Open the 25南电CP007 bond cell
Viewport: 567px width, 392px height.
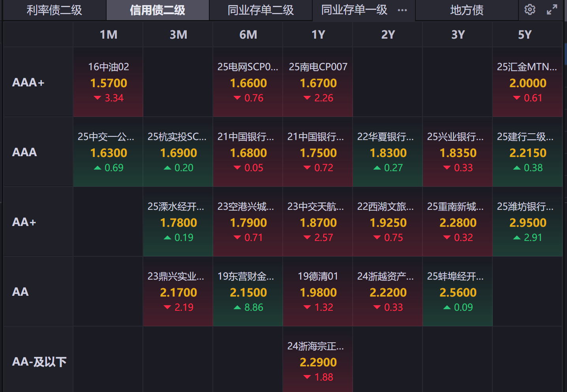pos(318,82)
